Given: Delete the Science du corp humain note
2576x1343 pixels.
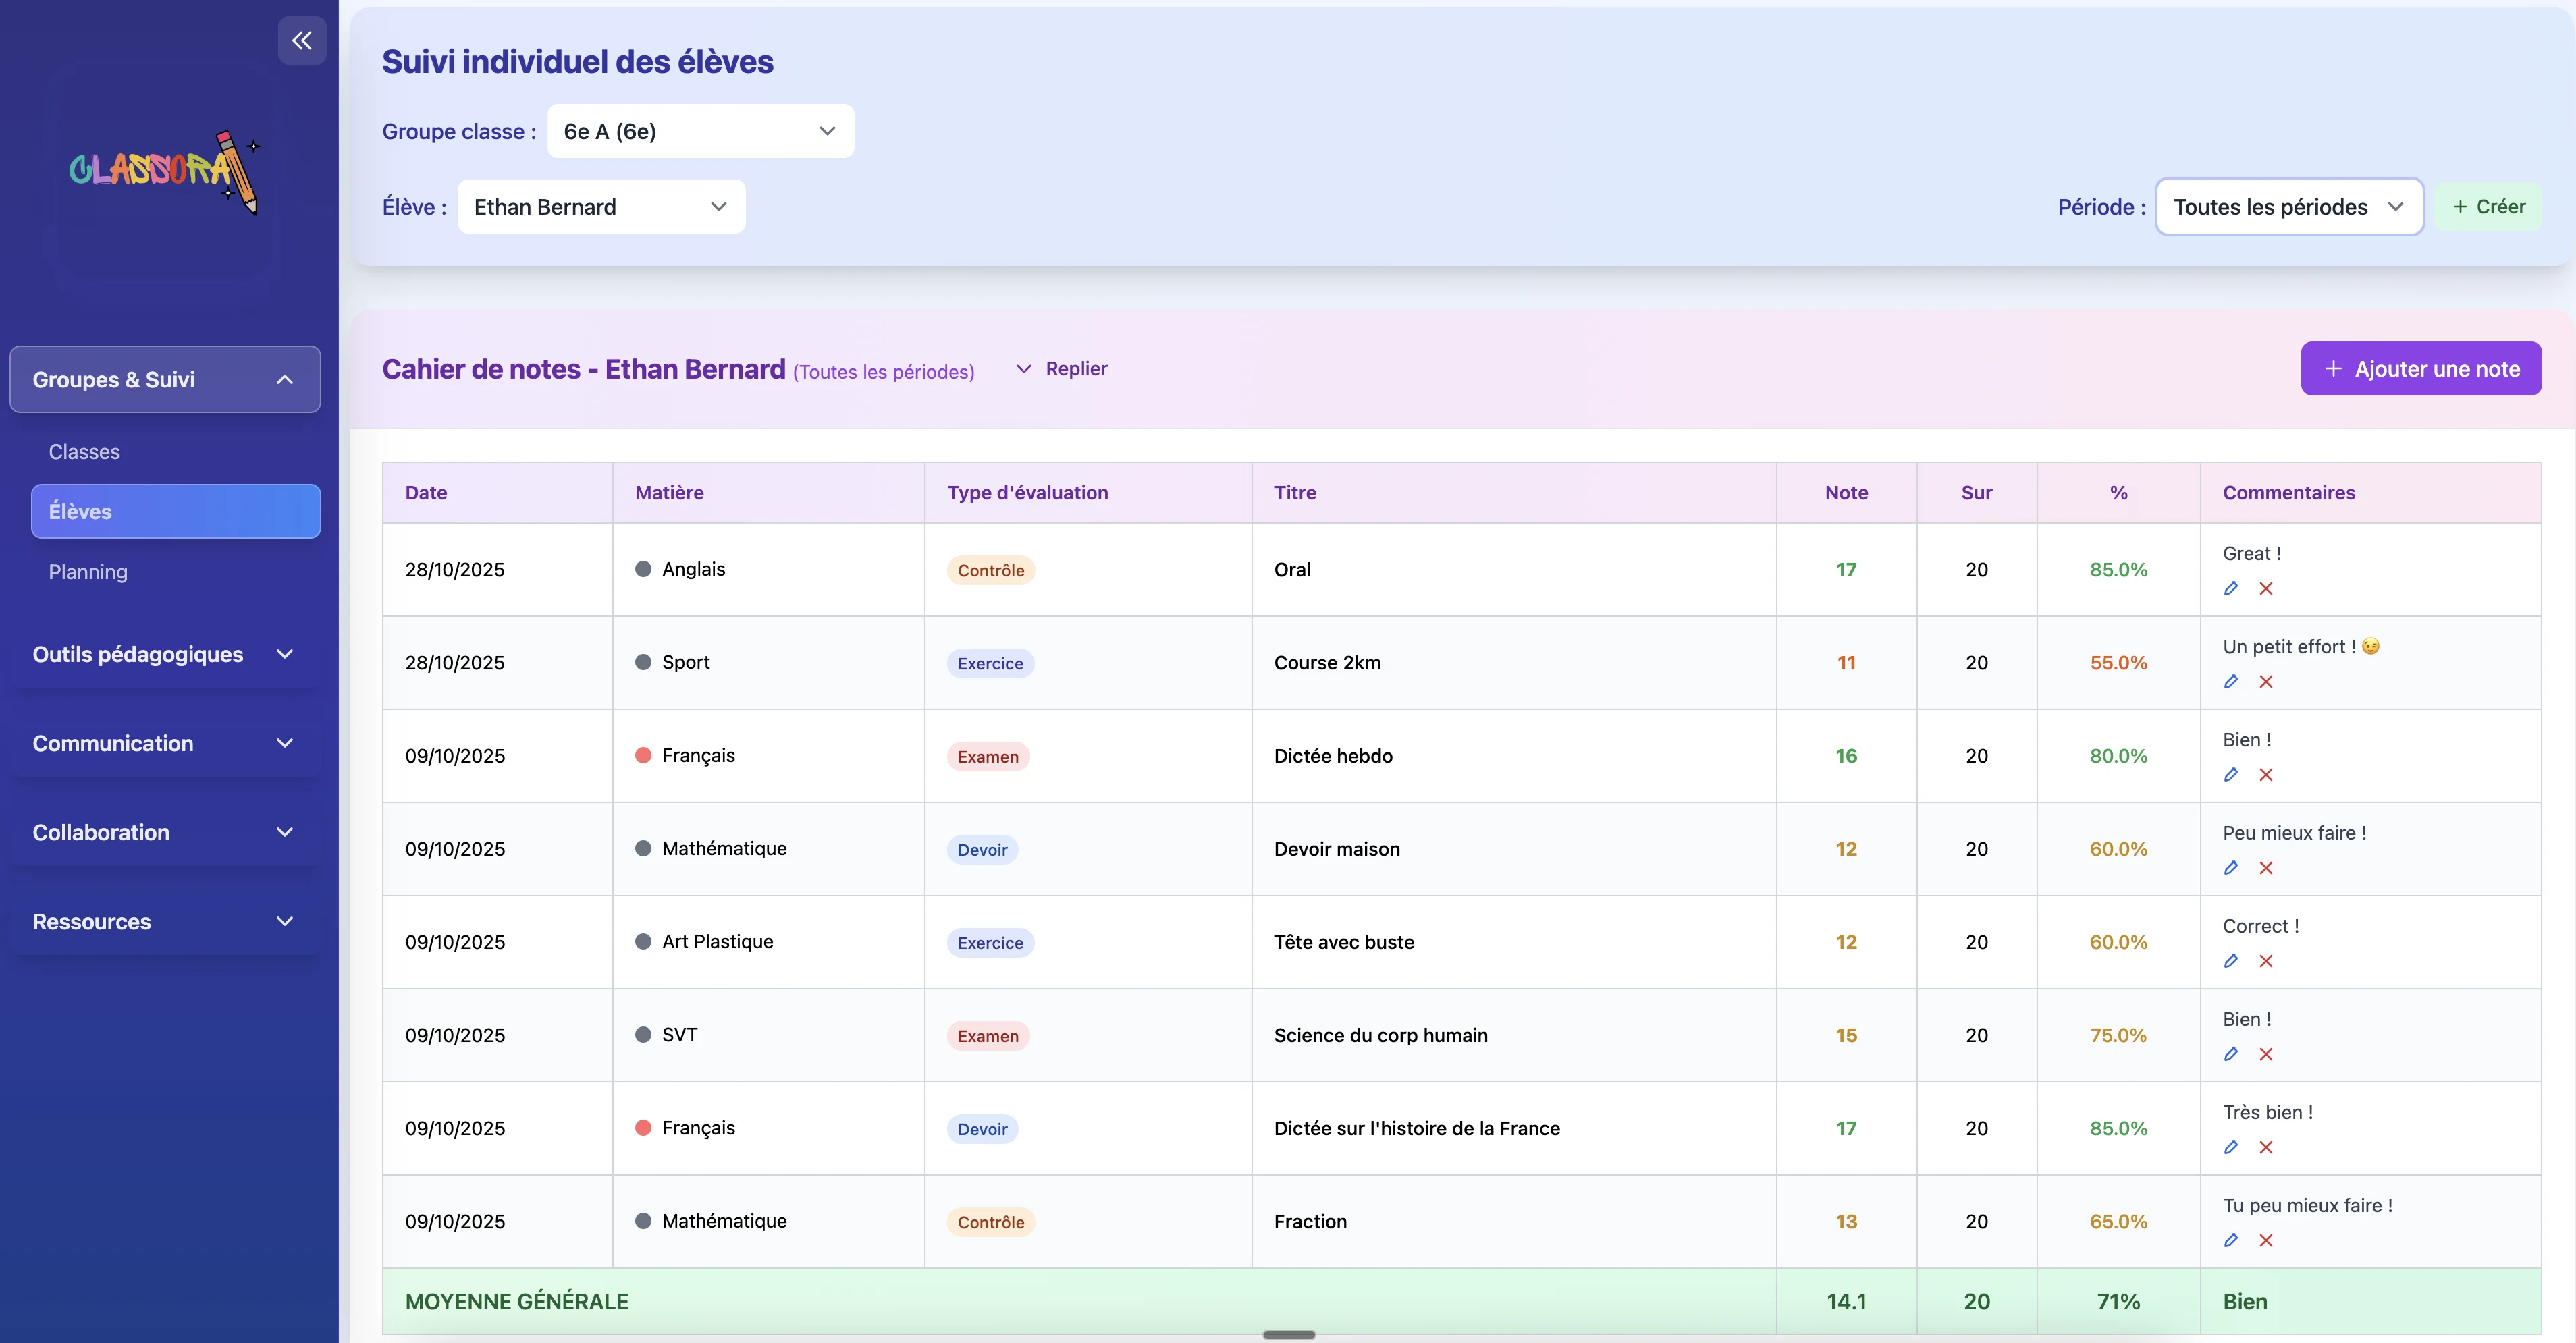Looking at the screenshot, I should [x=2266, y=1054].
